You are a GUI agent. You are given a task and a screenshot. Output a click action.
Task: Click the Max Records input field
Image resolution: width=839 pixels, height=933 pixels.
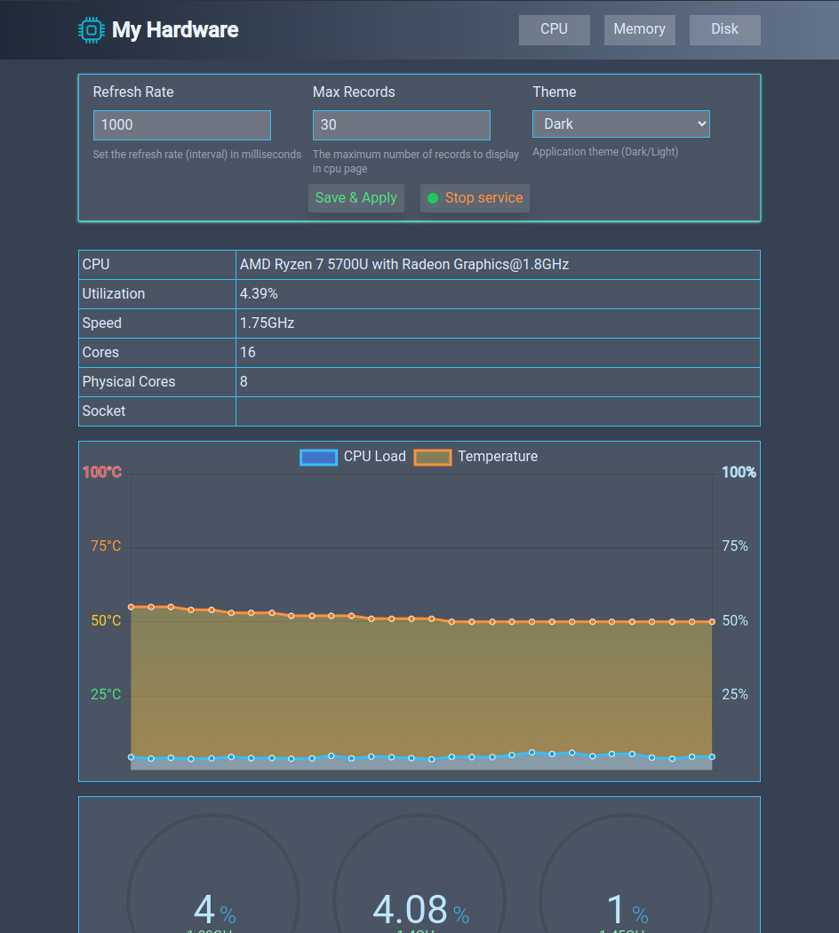tap(401, 124)
